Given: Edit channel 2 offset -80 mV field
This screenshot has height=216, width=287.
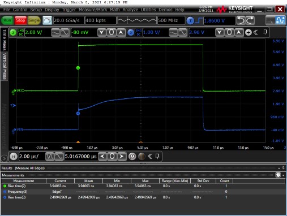Looking at the screenshot, I should coord(84,32).
